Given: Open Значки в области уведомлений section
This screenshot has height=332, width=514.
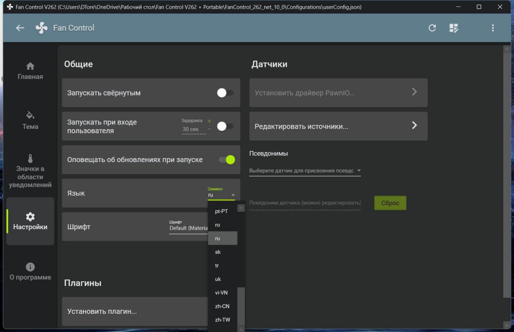Looking at the screenshot, I should (30, 171).
